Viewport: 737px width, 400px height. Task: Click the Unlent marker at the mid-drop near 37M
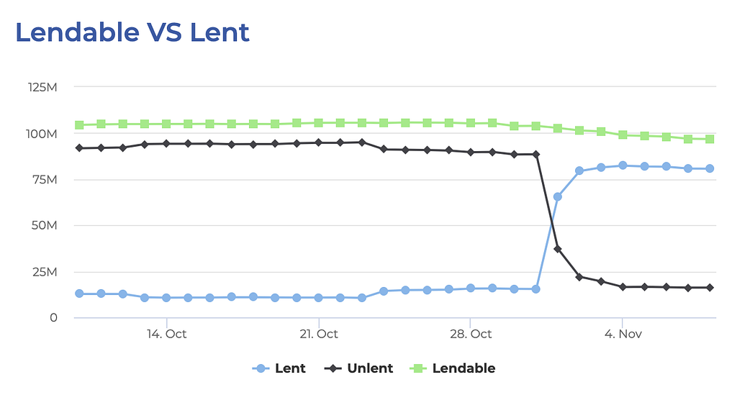[558, 249]
